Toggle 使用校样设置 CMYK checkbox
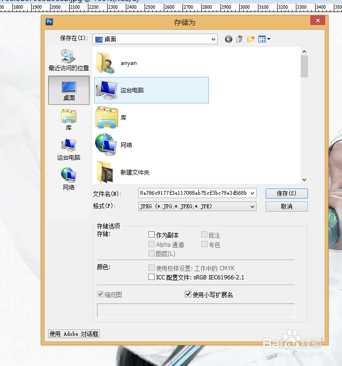342x366 pixels. pos(151,267)
